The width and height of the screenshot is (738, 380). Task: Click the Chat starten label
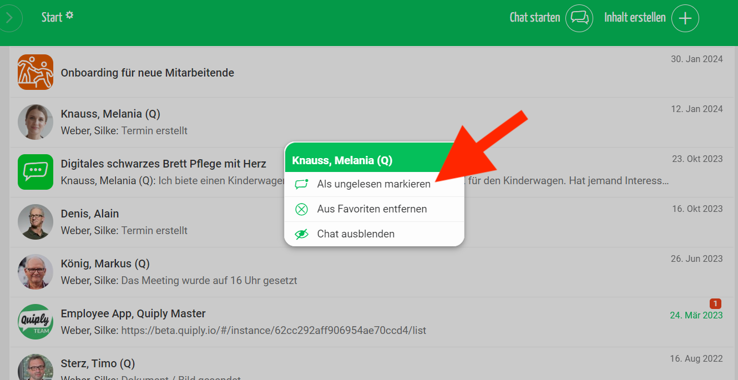click(x=534, y=18)
